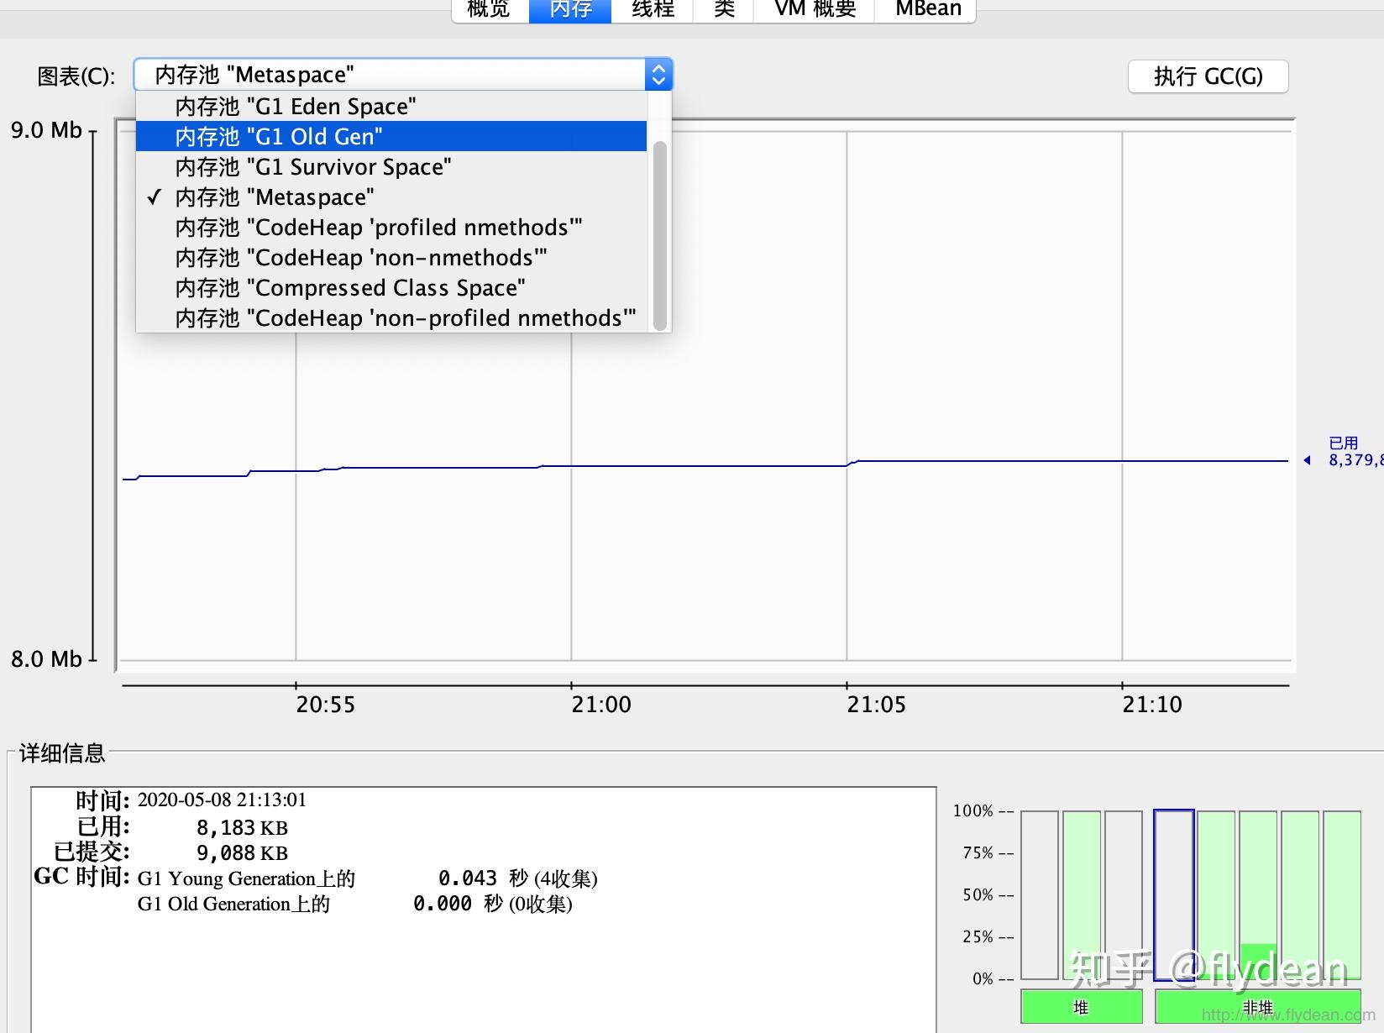Select the checked 内存池 "Metaspace" entry in list
Viewport: 1384px width, 1033px height.
click(391, 197)
